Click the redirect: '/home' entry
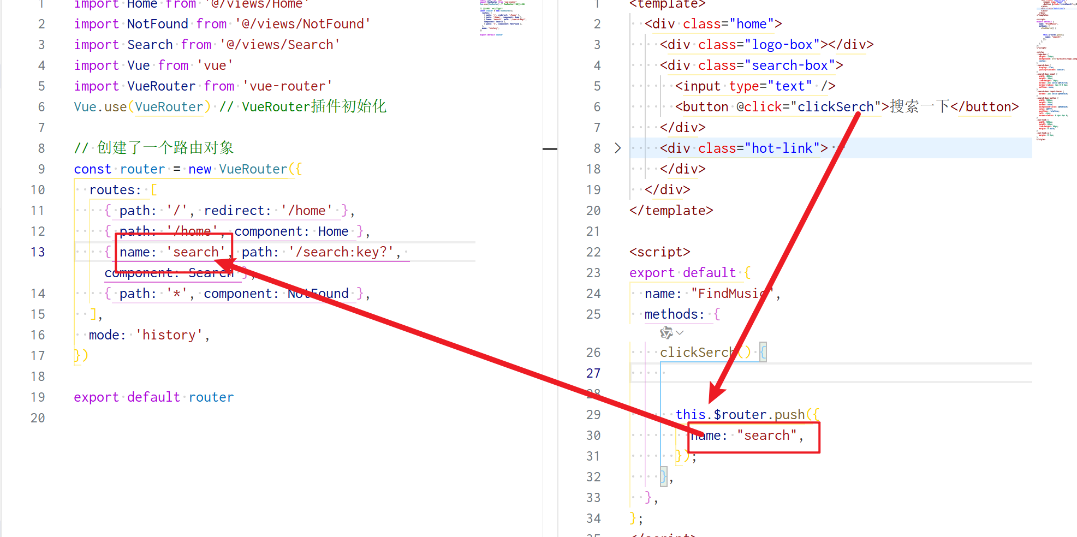 pyautogui.click(x=269, y=211)
